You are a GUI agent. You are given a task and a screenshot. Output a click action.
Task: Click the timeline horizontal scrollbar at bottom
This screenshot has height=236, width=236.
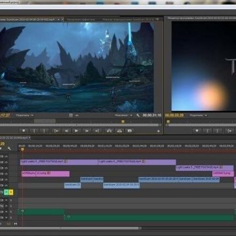tap(71, 228)
